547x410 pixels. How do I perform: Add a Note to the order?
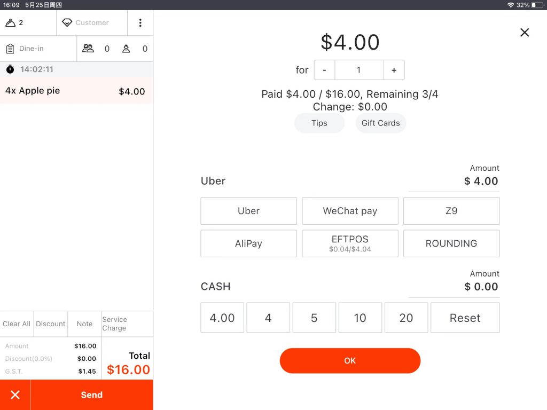click(x=84, y=324)
